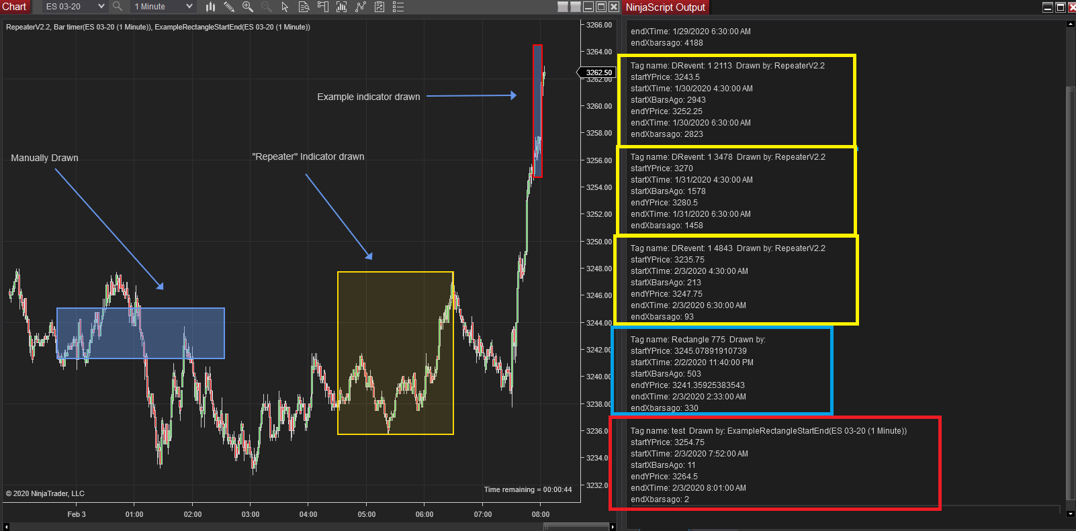Viewport: 1076px width, 531px height.
Task: Click the 3262.50 current price marker
Action: point(598,73)
